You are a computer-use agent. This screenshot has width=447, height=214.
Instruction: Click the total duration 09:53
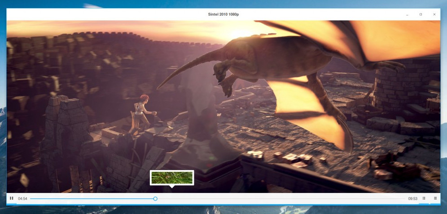(412, 199)
